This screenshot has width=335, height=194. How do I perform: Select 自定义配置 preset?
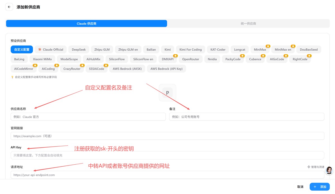click(22, 49)
